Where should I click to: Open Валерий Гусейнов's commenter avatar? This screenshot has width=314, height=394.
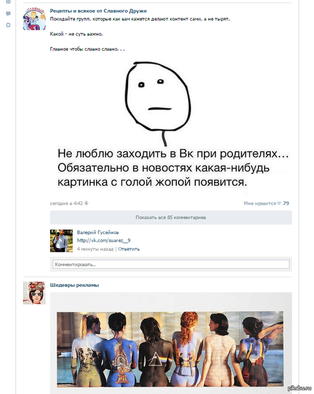coord(61,240)
